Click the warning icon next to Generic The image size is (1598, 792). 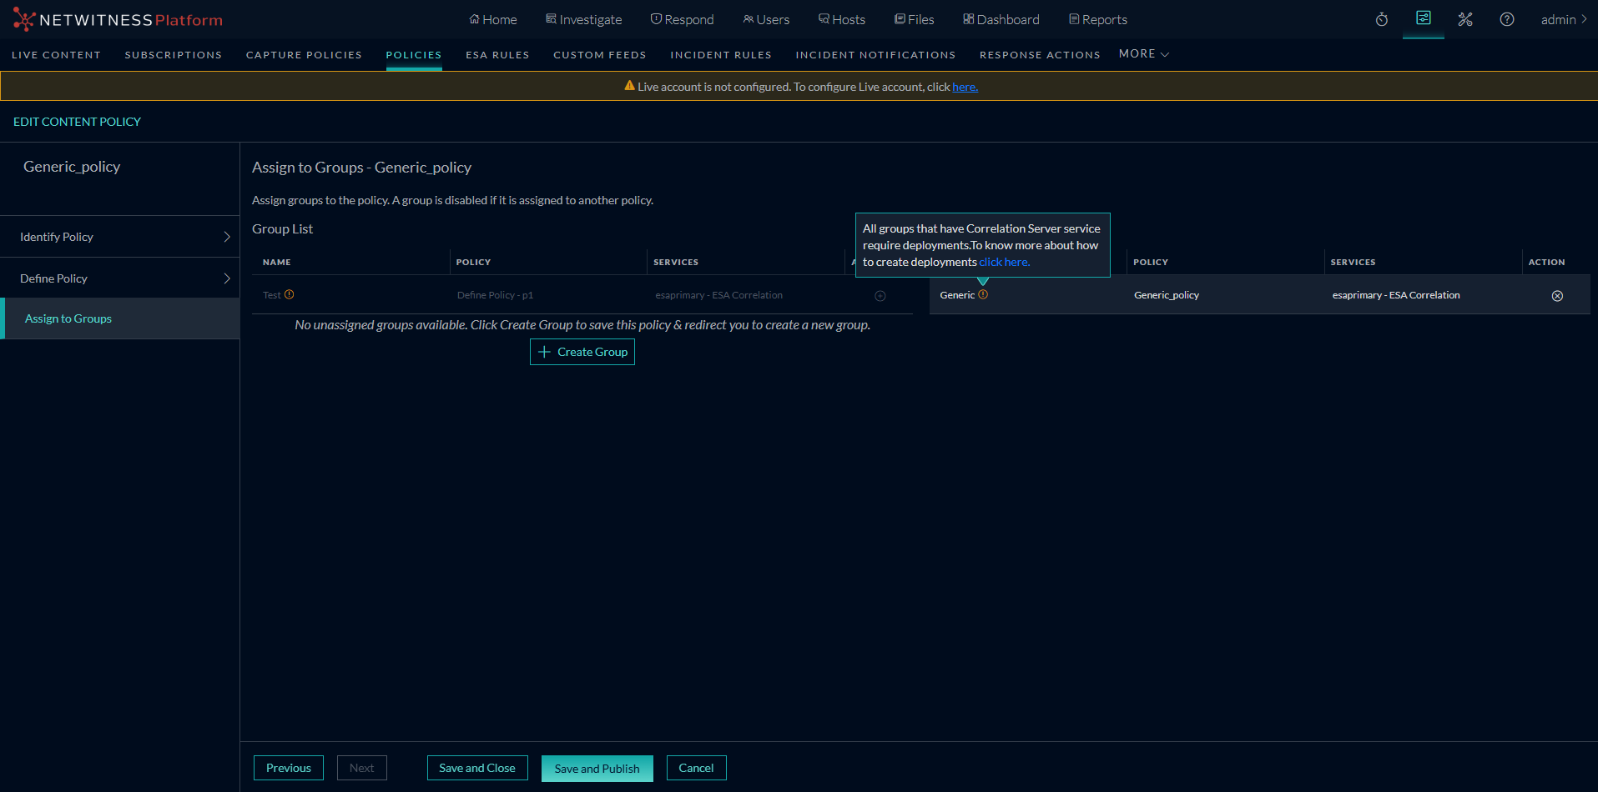pyautogui.click(x=983, y=294)
